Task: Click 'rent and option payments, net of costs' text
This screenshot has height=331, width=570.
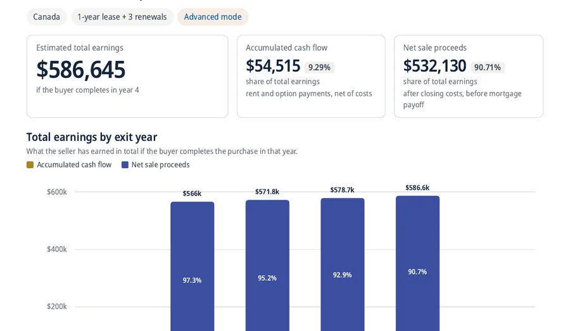Action: (x=309, y=94)
